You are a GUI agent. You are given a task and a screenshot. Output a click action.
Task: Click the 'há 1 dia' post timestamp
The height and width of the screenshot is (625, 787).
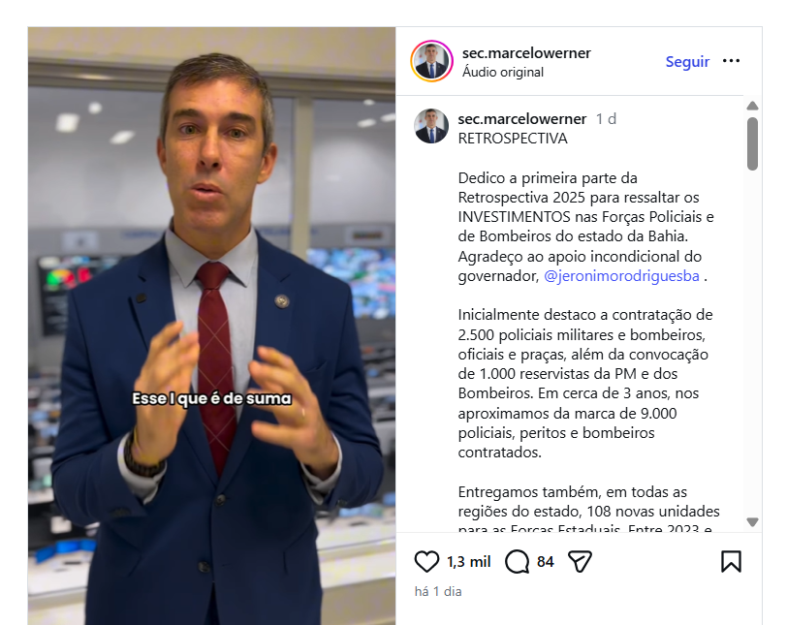point(438,591)
